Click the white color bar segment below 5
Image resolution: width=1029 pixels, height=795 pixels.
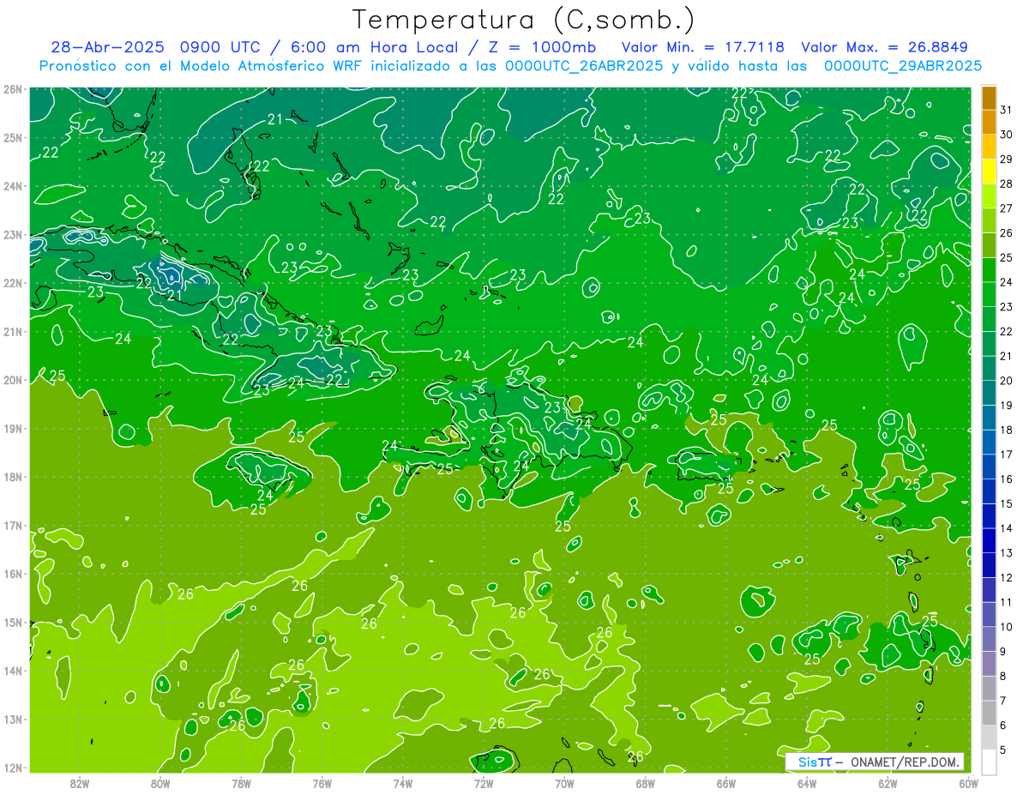[x=989, y=762]
